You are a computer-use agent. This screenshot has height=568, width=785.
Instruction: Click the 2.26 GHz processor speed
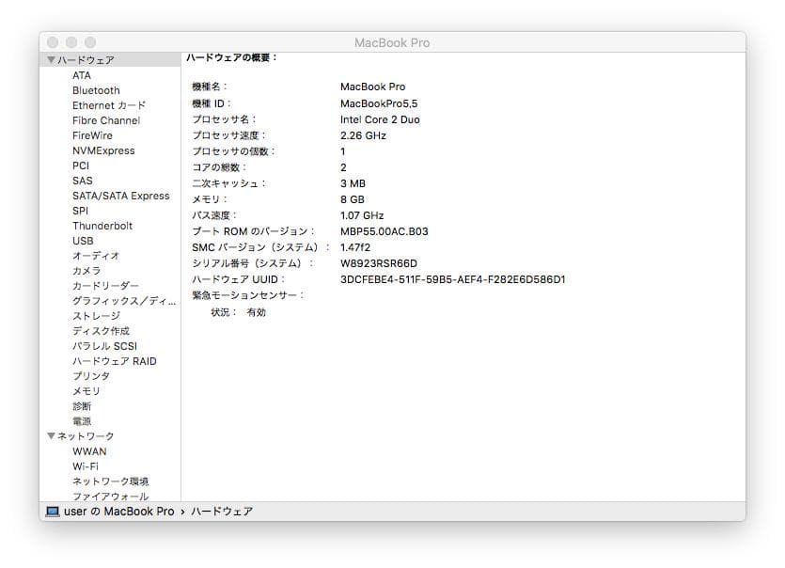363,135
